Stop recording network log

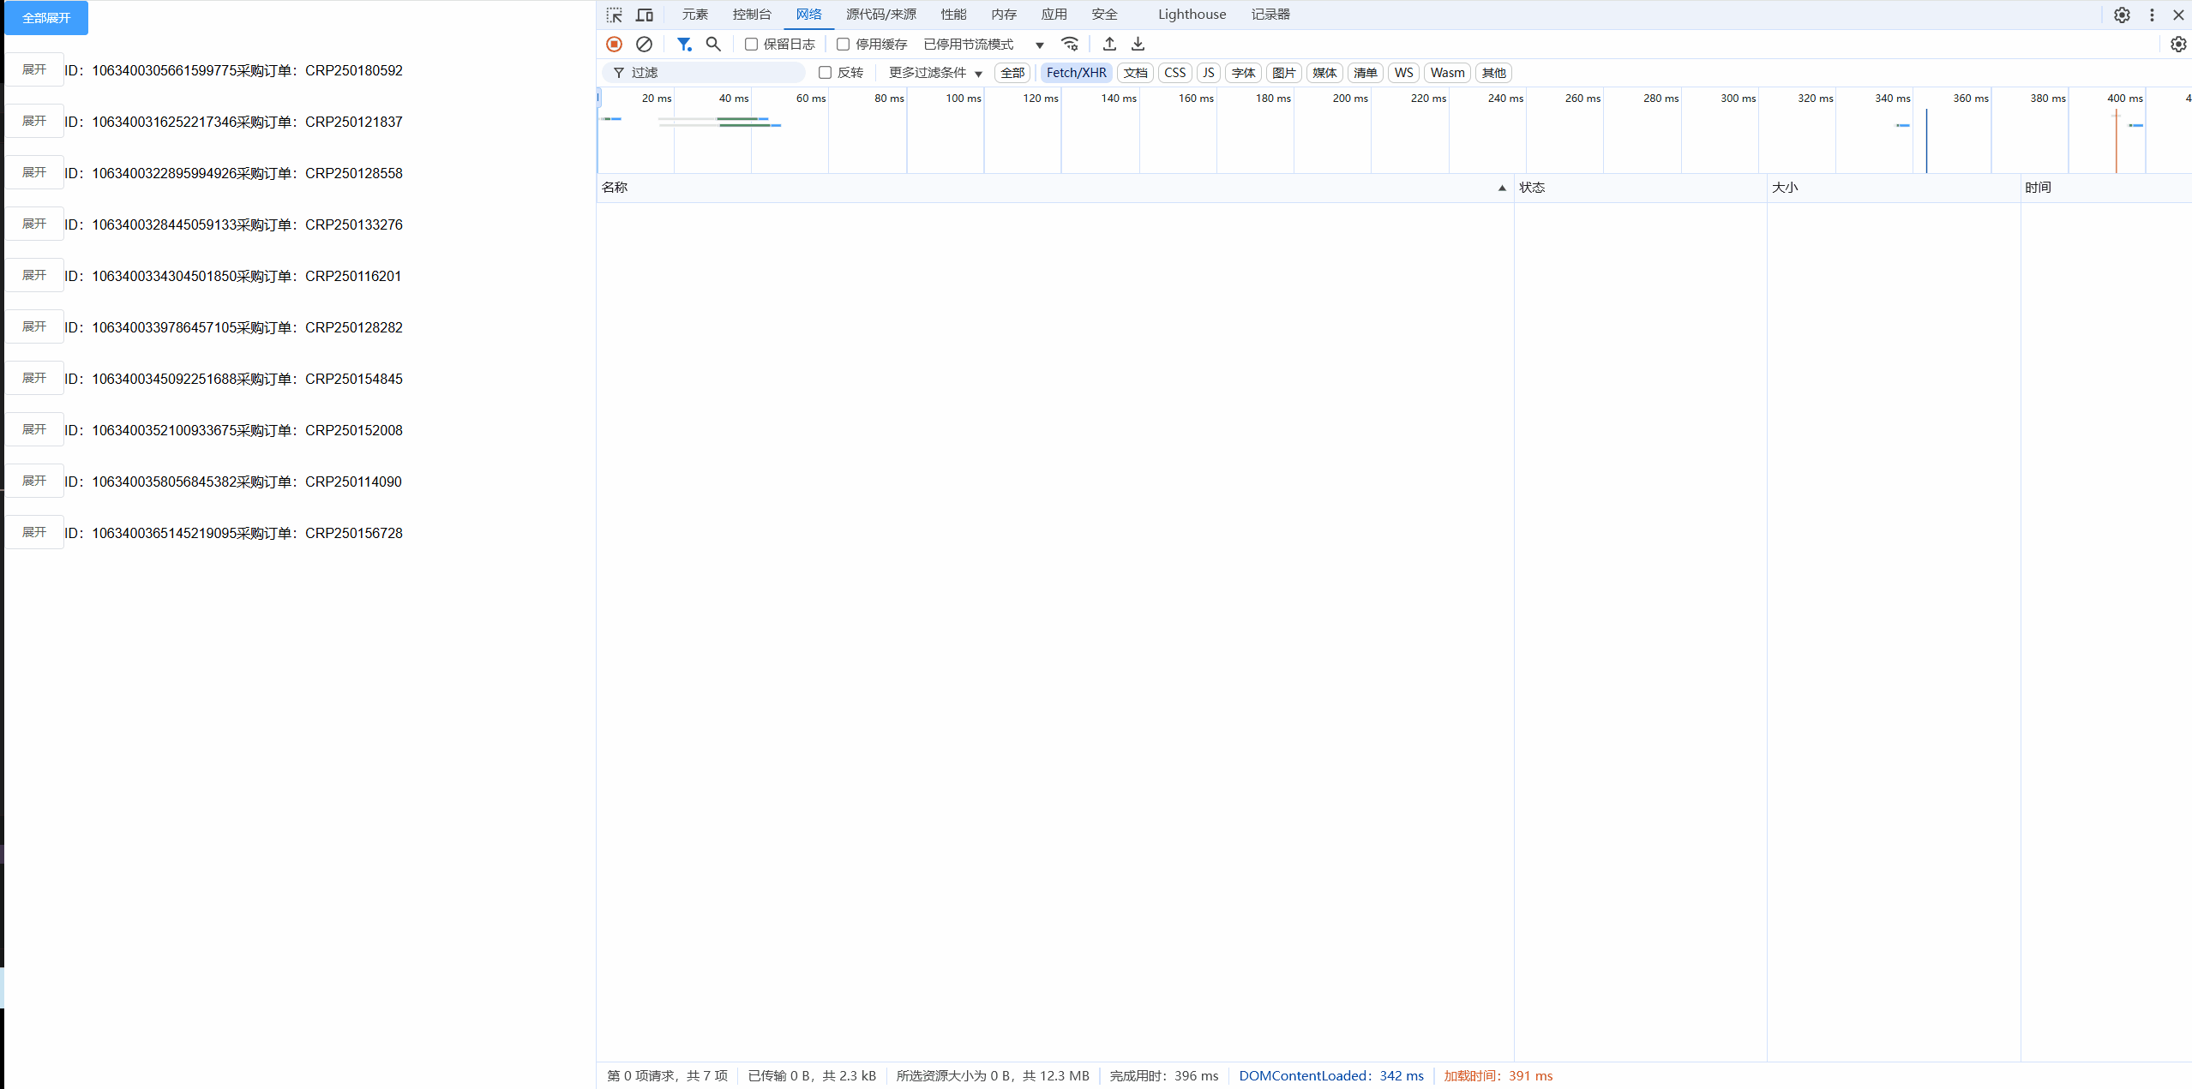click(614, 44)
